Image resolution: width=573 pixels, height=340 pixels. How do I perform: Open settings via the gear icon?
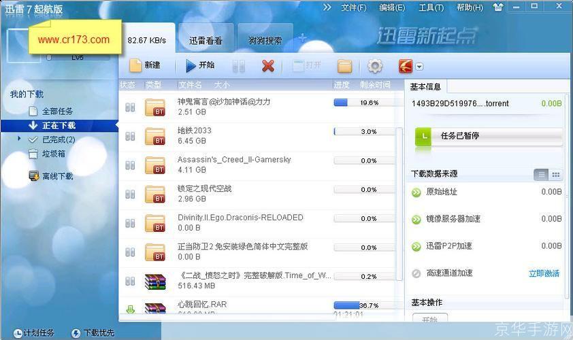[x=375, y=66]
